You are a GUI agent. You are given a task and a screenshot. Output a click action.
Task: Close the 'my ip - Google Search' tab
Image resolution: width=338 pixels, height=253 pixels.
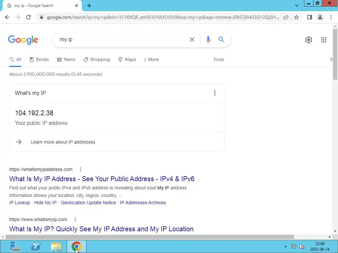77,6
